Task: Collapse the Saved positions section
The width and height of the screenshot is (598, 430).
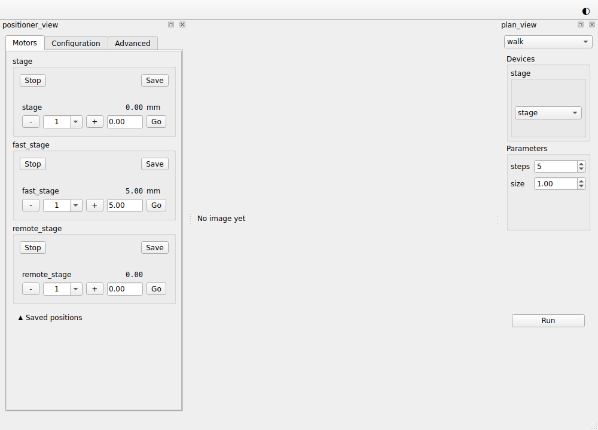Action: [x=50, y=318]
